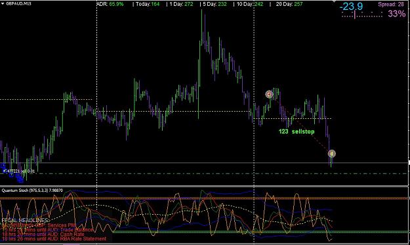Click the 'Today: 164' range value
Image resolution: width=410 pixels, height=245 pixels.
click(148, 4)
